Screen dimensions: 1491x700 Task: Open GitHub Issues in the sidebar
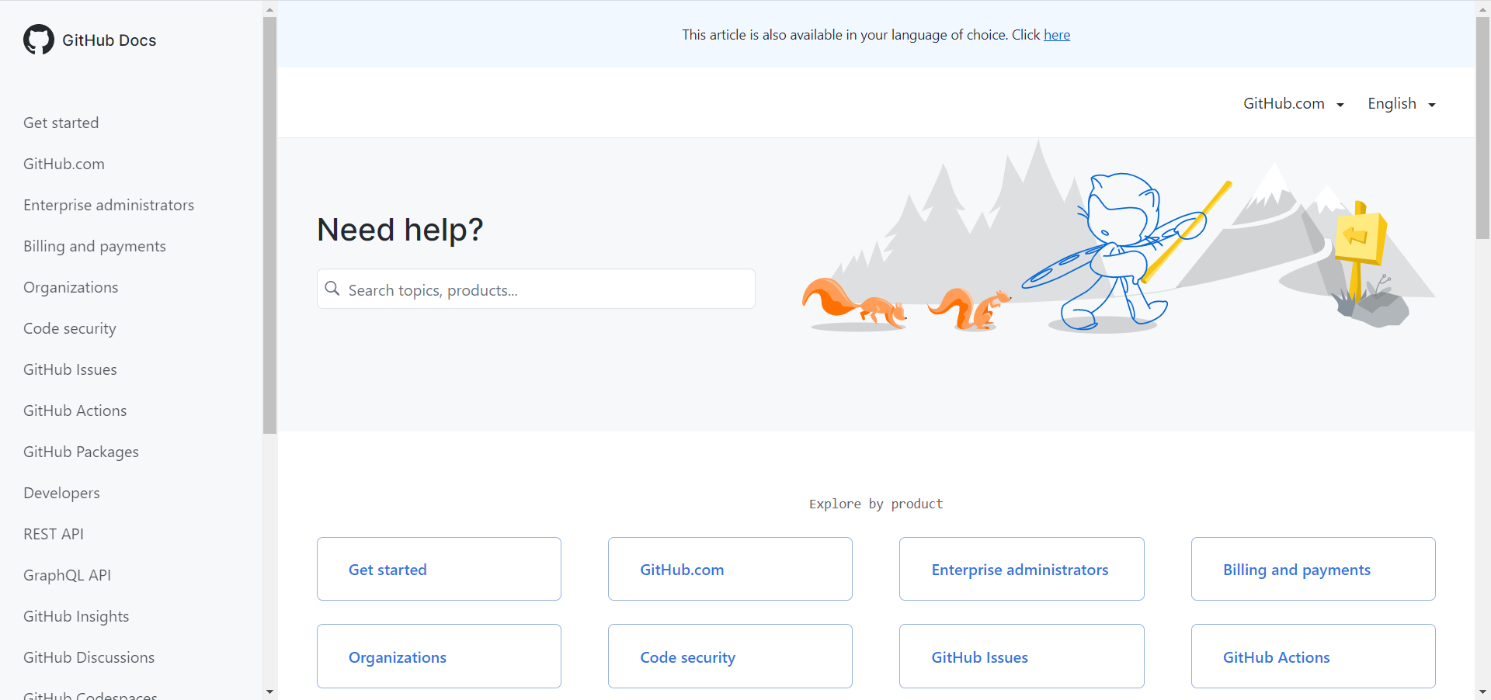tap(70, 369)
